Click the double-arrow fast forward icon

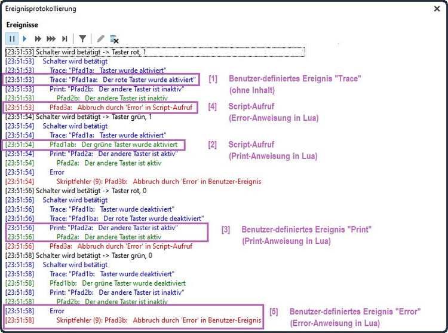coord(38,39)
